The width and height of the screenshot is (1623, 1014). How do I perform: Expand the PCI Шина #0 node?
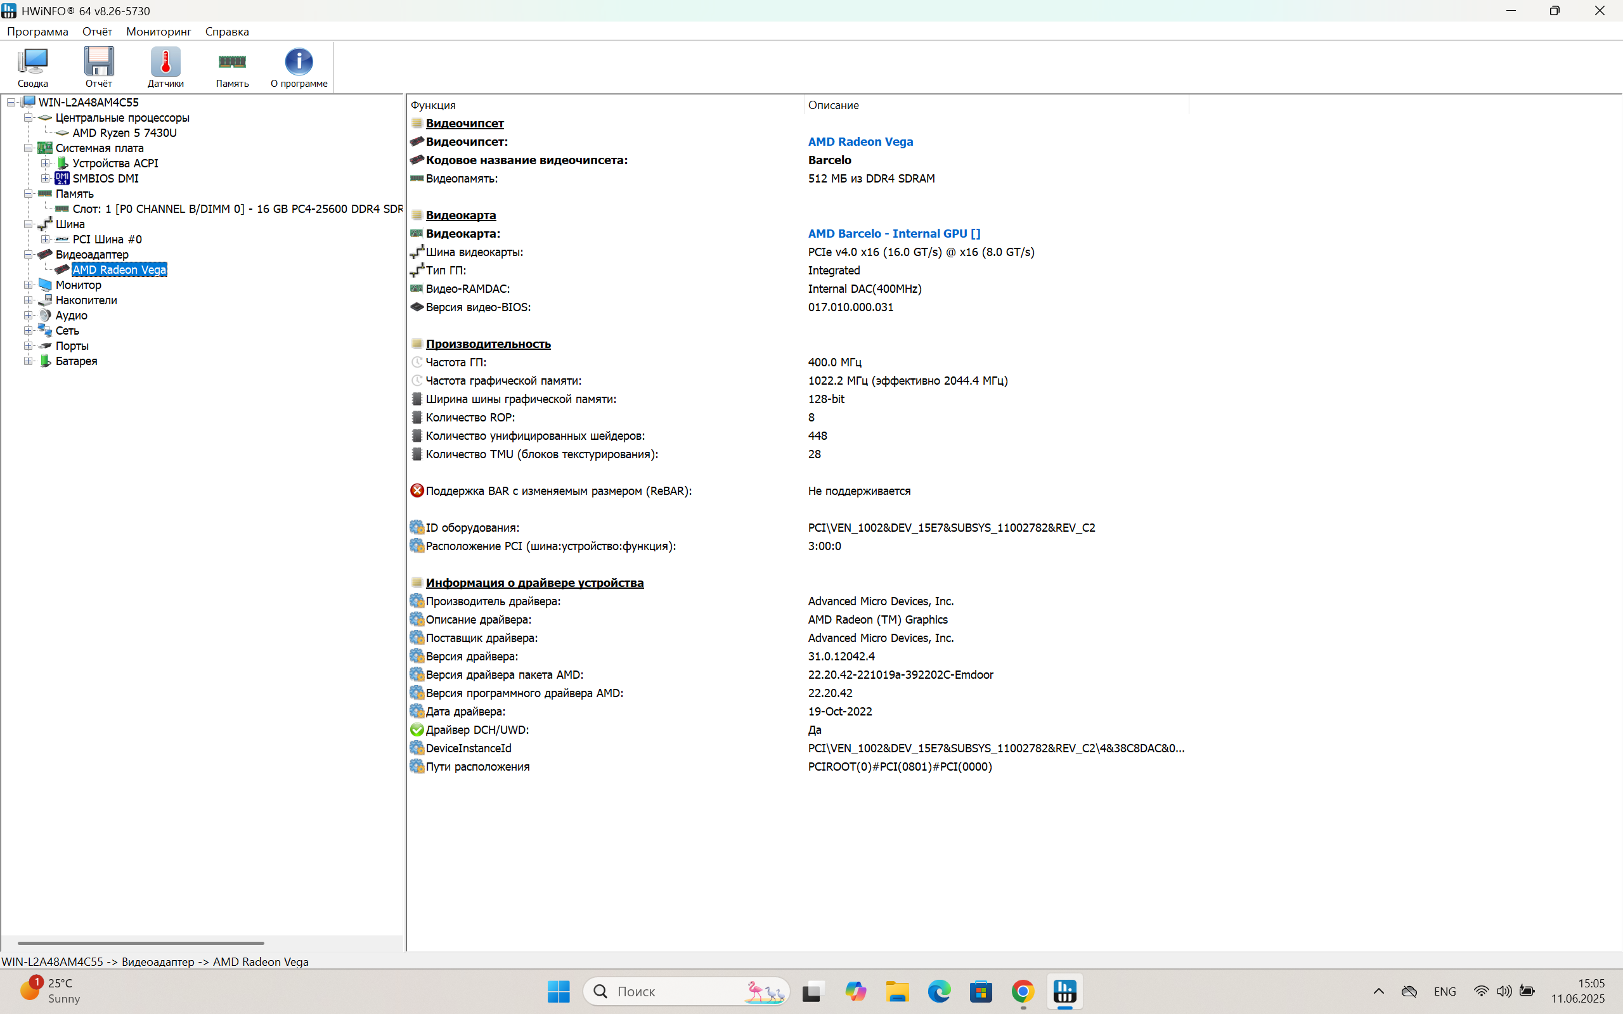(x=45, y=240)
